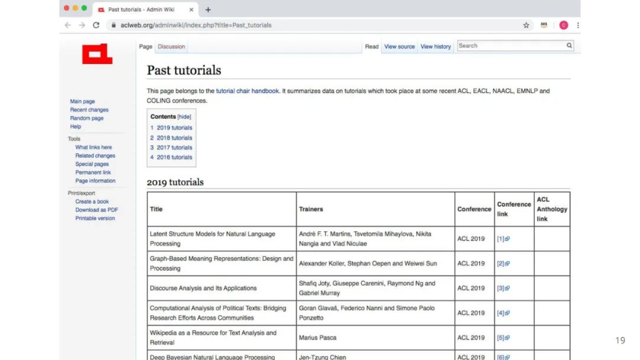Click the search magnifier icon
The width and height of the screenshot is (640, 360).
click(x=569, y=46)
